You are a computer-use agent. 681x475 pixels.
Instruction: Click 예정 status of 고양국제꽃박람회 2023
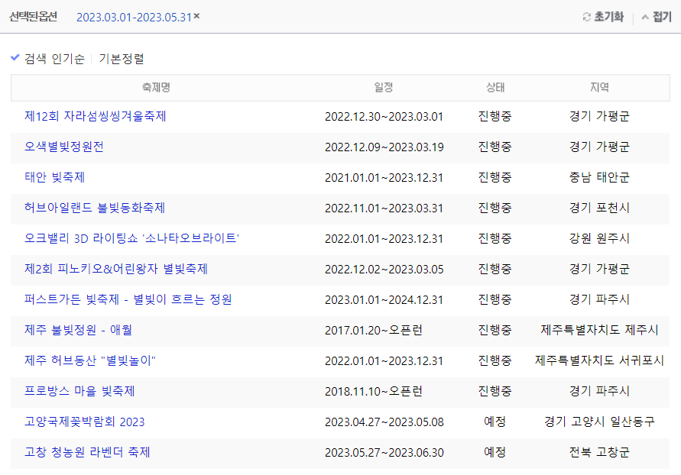point(495,422)
